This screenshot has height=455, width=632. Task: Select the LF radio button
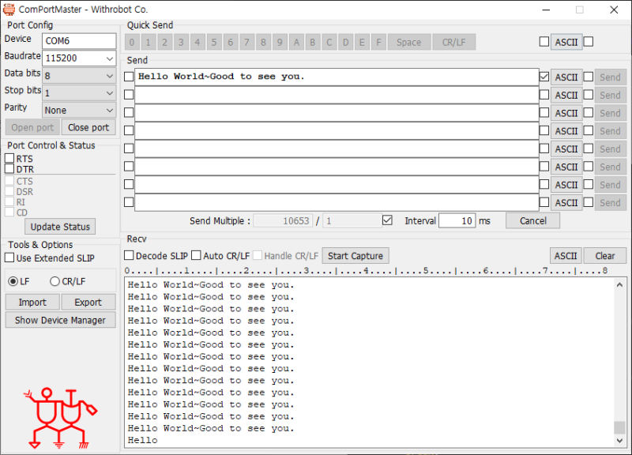13,281
